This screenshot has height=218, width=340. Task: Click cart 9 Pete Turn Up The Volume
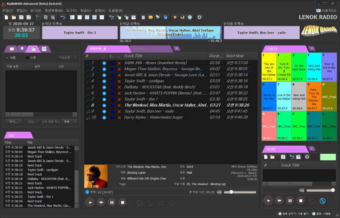314,96
